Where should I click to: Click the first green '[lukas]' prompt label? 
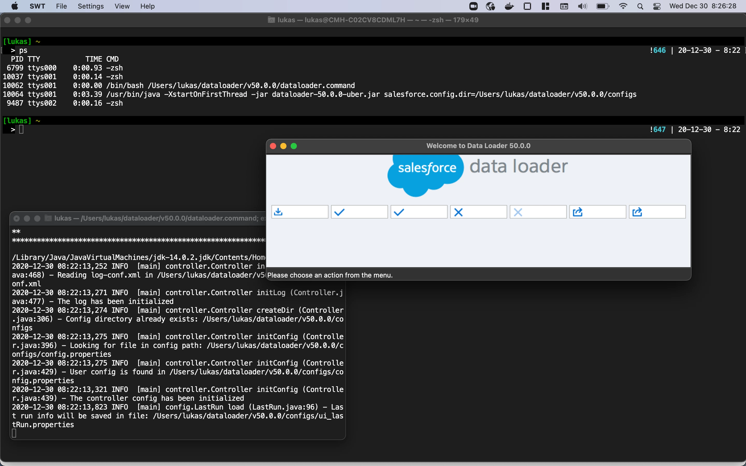click(17, 41)
